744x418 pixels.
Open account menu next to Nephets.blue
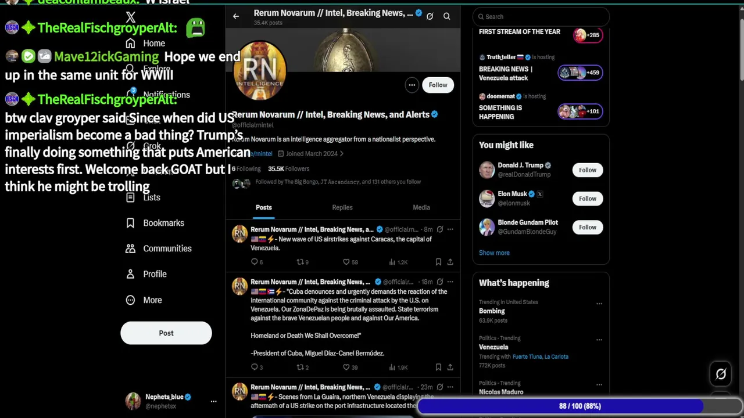pyautogui.click(x=213, y=401)
